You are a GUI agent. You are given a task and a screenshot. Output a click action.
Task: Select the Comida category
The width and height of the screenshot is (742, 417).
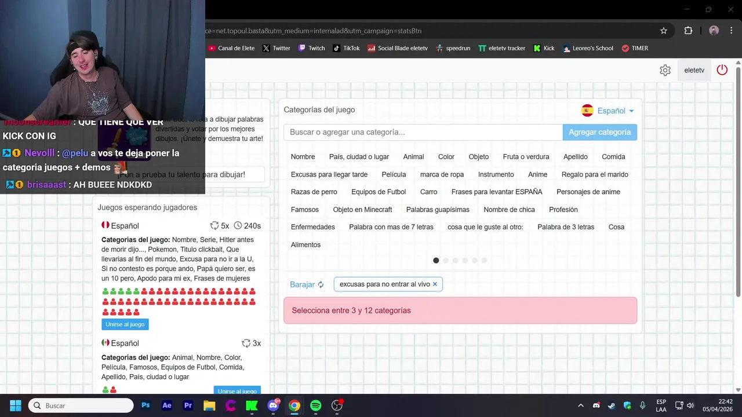pos(613,157)
